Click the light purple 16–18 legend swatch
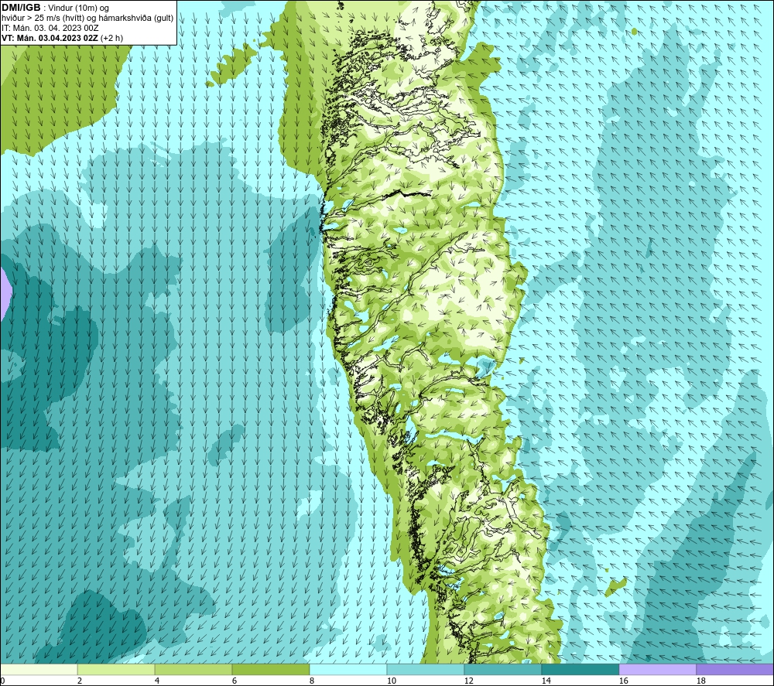The height and width of the screenshot is (686, 774). [x=657, y=669]
